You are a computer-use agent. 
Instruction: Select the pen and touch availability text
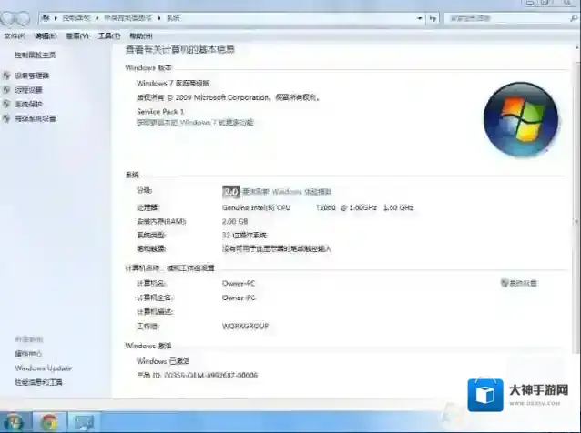click(x=277, y=248)
